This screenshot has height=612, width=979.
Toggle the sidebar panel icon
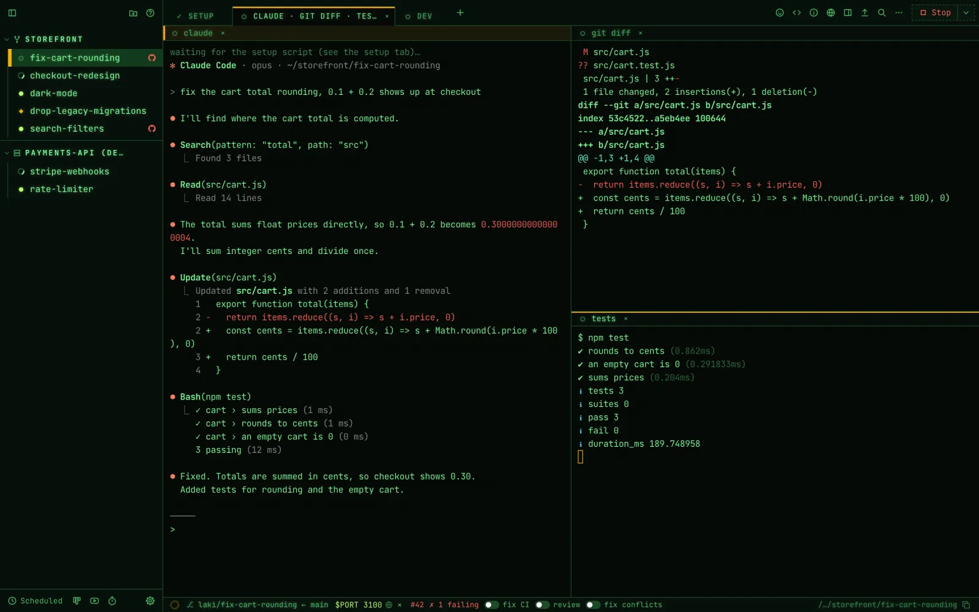[12, 13]
